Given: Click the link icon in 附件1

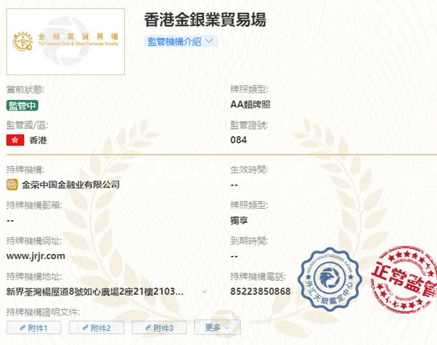Looking at the screenshot, I should tap(23, 328).
